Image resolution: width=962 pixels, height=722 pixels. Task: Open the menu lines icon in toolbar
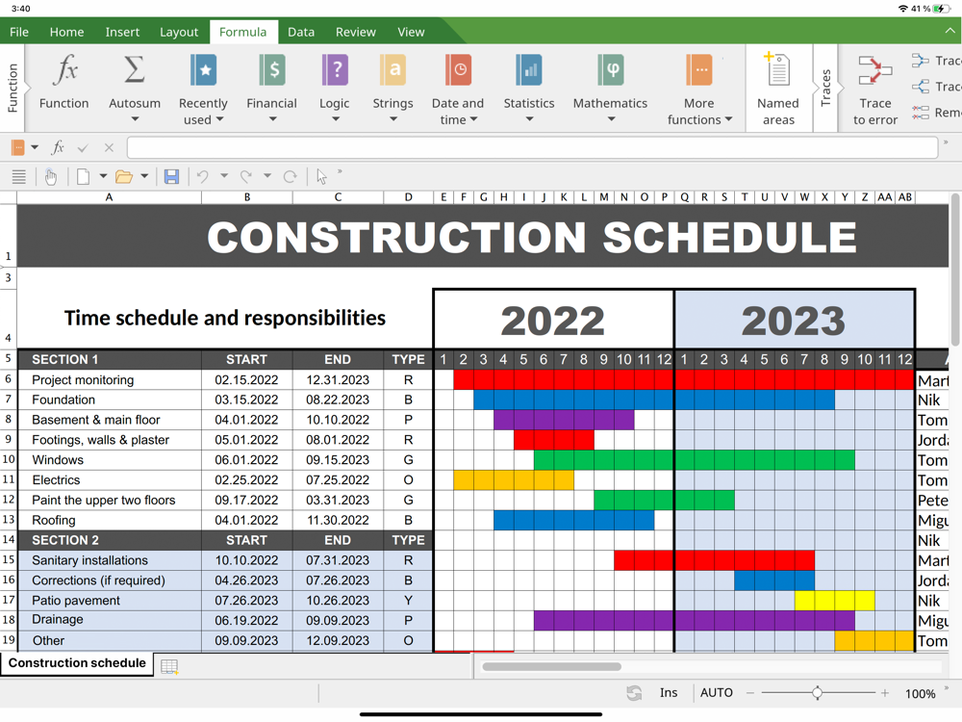pos(19,177)
